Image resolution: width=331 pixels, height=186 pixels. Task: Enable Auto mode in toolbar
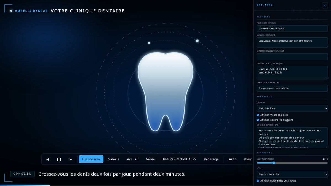pyautogui.click(x=233, y=159)
